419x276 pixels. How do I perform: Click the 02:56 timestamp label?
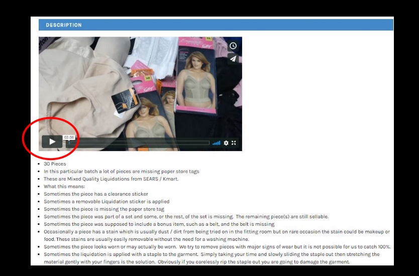click(69, 137)
